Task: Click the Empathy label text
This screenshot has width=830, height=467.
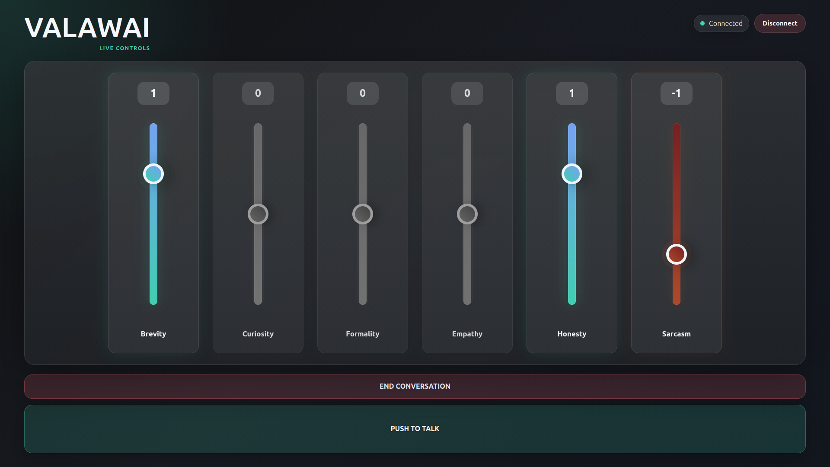Action: [467, 334]
